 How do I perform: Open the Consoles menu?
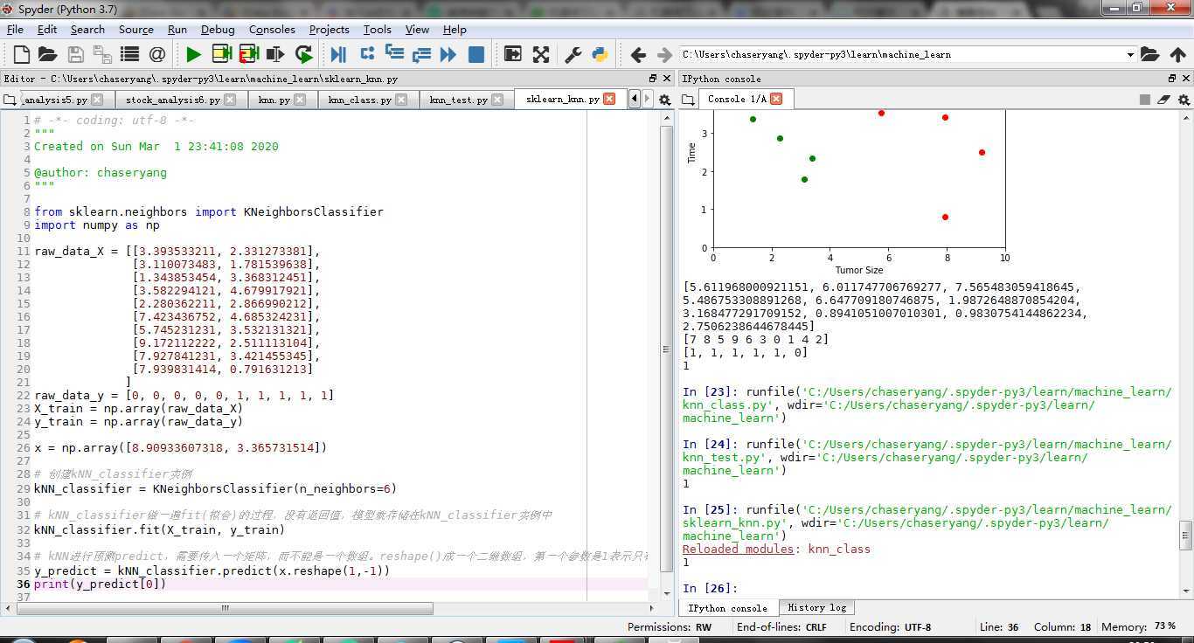272,29
